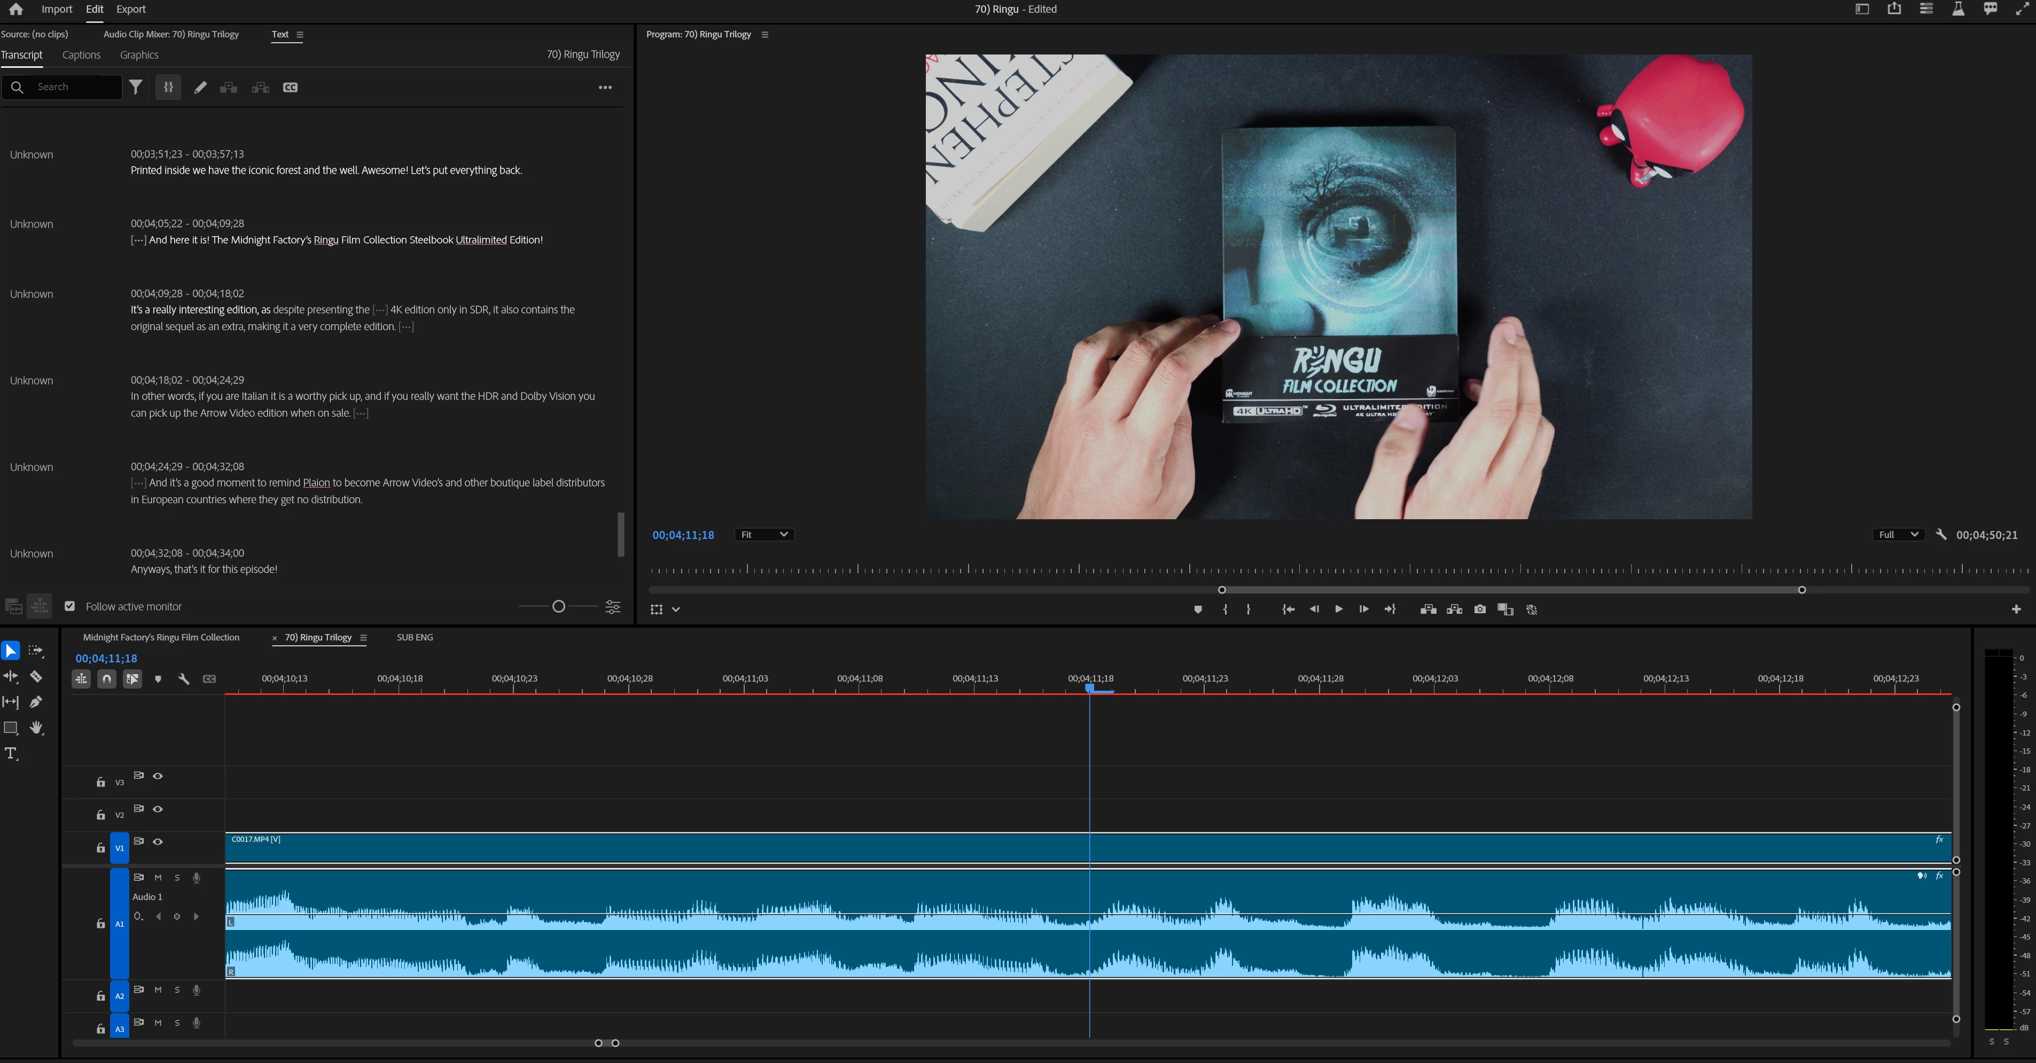Mute the Audio 1 track
Image resolution: width=2036 pixels, height=1063 pixels.
pos(158,877)
